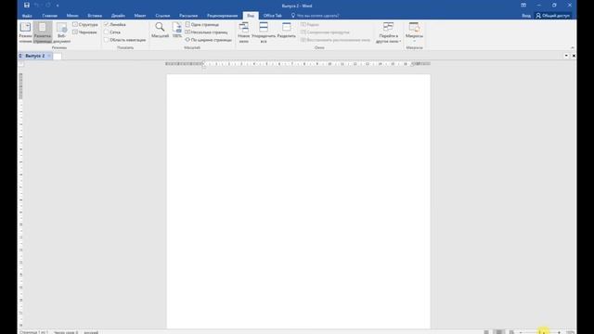Click the new blank tab button
The width and height of the screenshot is (594, 334).
58,56
